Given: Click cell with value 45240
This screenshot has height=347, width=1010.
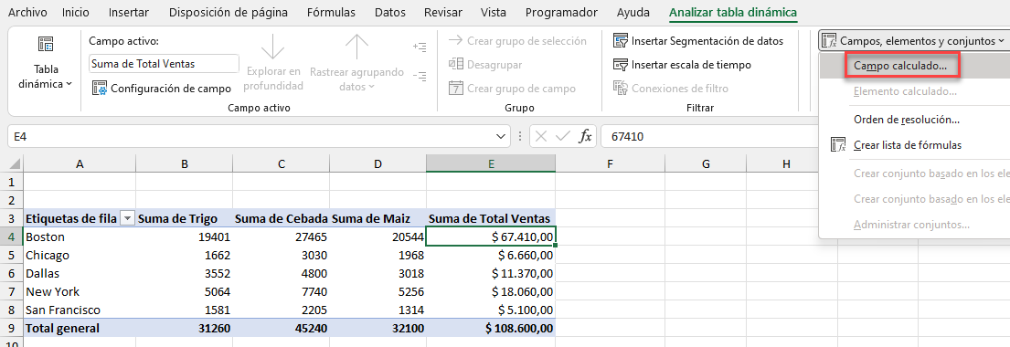Looking at the screenshot, I should click(281, 329).
